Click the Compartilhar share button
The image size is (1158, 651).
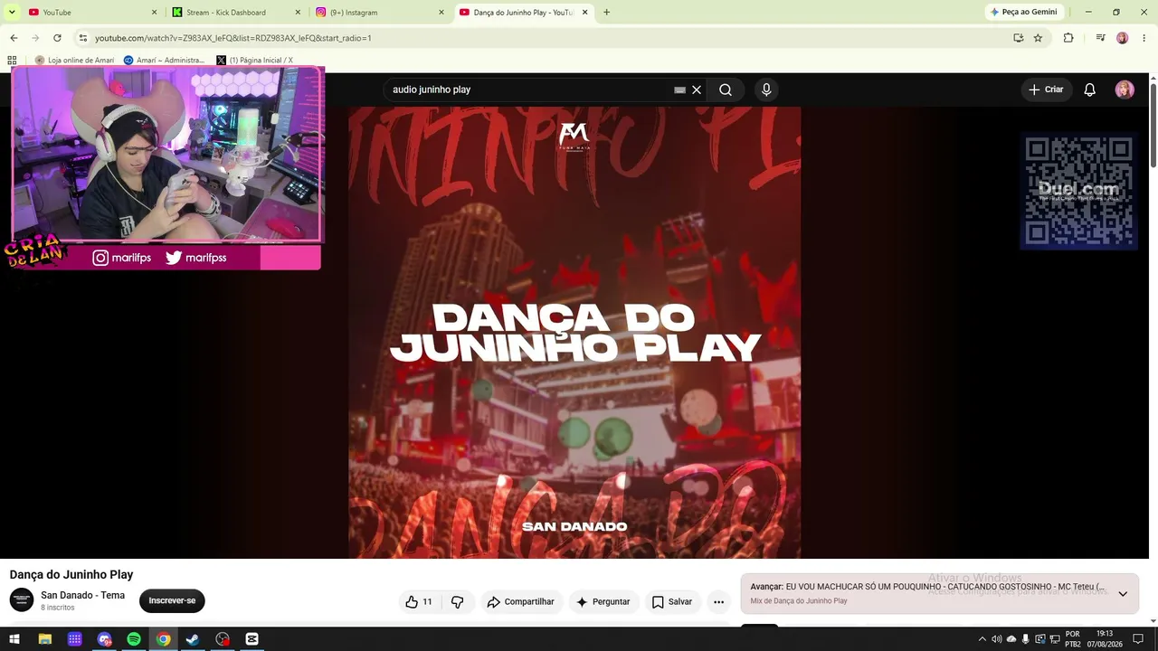521,601
